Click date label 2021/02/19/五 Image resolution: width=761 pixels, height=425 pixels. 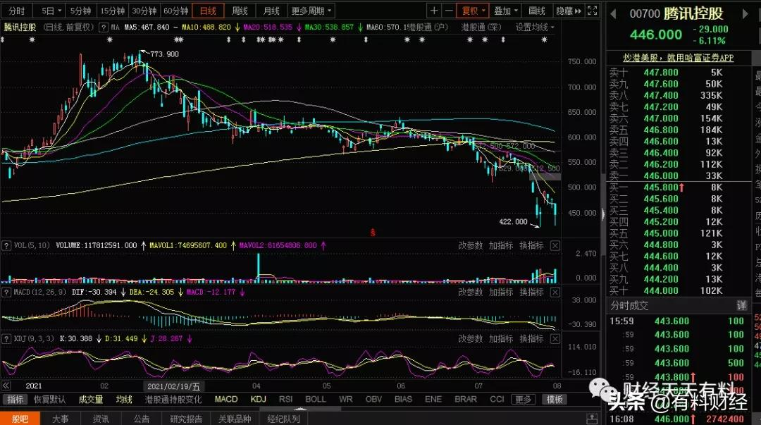click(x=174, y=386)
